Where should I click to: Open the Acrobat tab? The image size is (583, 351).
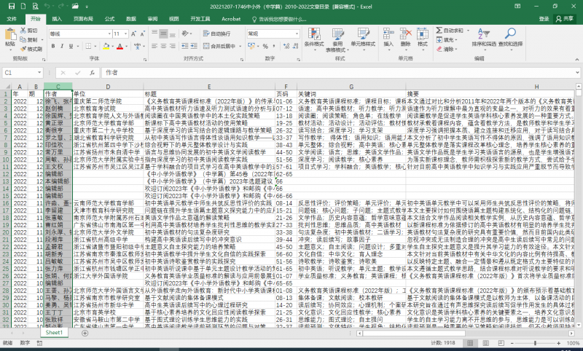(x=231, y=19)
